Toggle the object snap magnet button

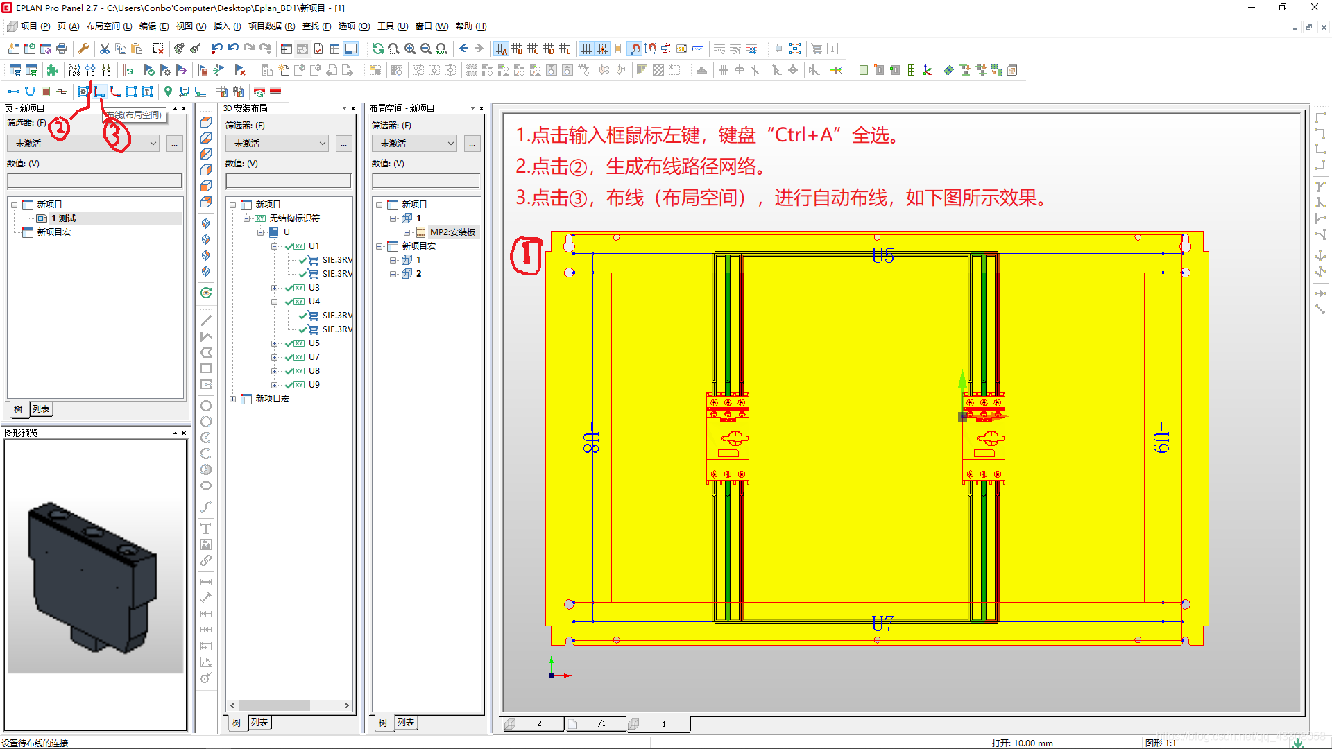tap(635, 49)
